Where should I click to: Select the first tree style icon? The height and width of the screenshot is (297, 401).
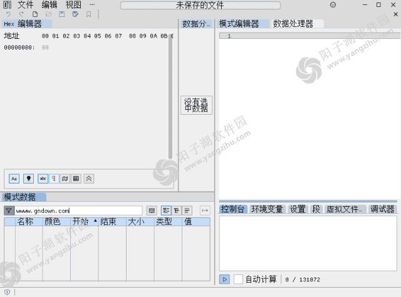(x=166, y=211)
